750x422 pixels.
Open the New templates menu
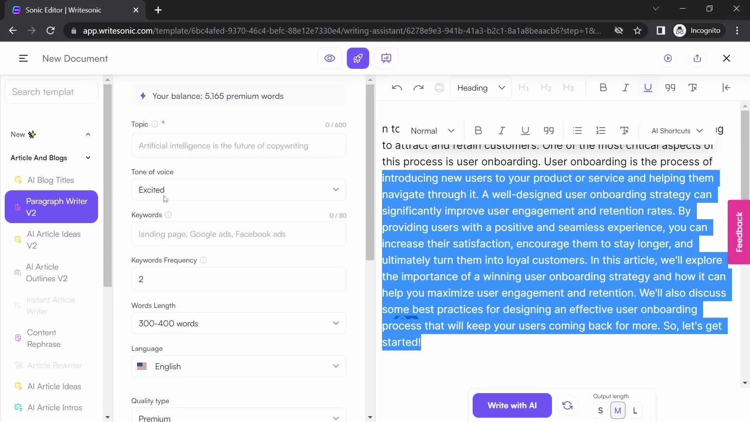pyautogui.click(x=50, y=134)
